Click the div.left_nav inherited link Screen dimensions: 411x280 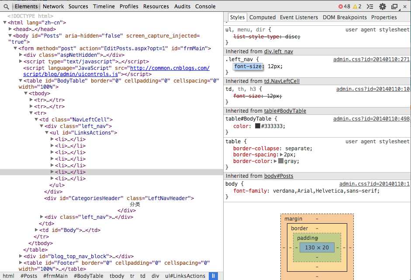pyautogui.click(x=278, y=52)
